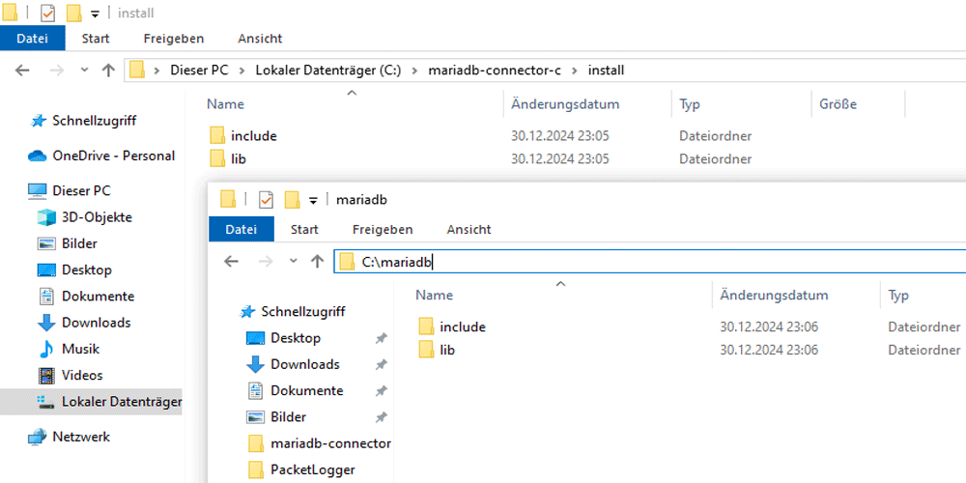Click the Lokaler Datenträger (C:) breadcrumb

[328, 71]
